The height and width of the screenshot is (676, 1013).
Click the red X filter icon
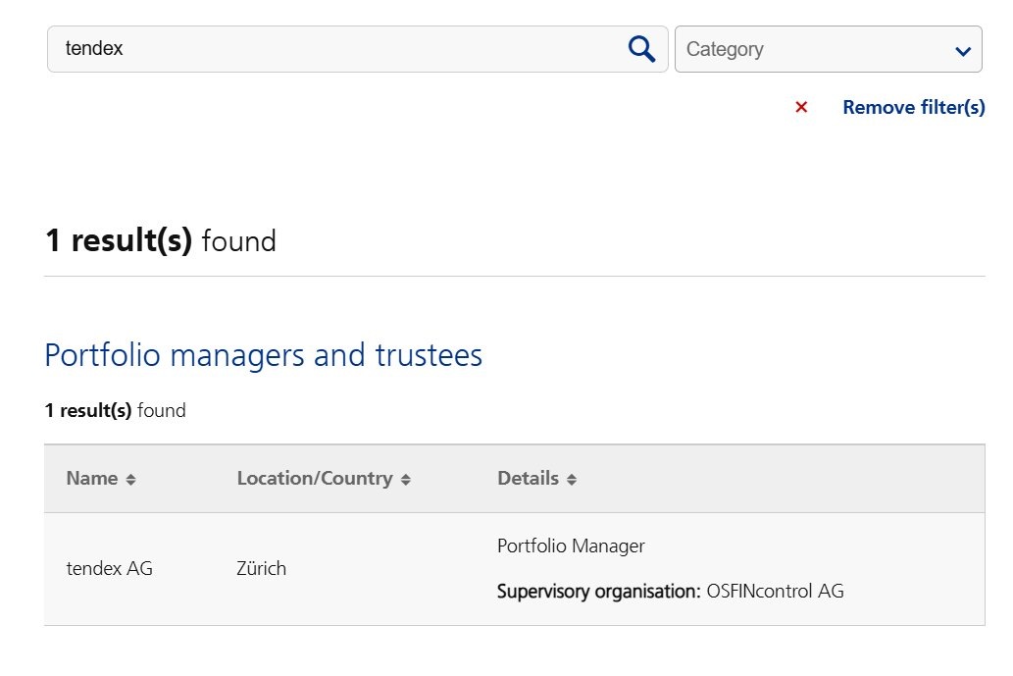(801, 108)
